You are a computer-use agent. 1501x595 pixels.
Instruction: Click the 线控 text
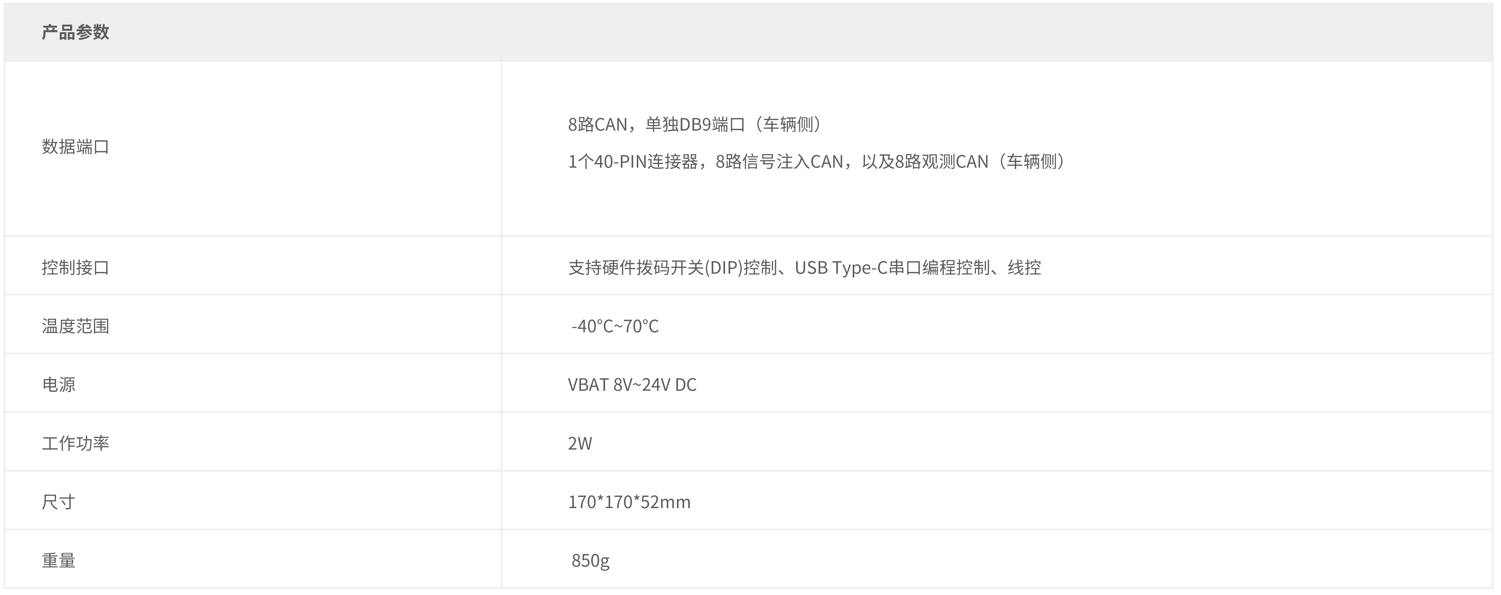(1024, 267)
